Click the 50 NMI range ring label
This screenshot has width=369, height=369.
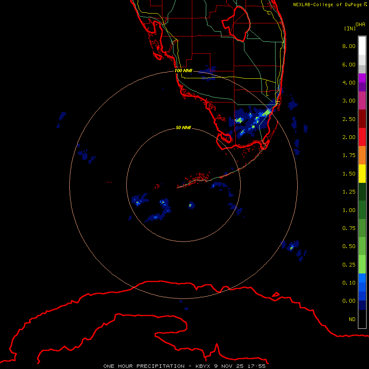pos(183,128)
